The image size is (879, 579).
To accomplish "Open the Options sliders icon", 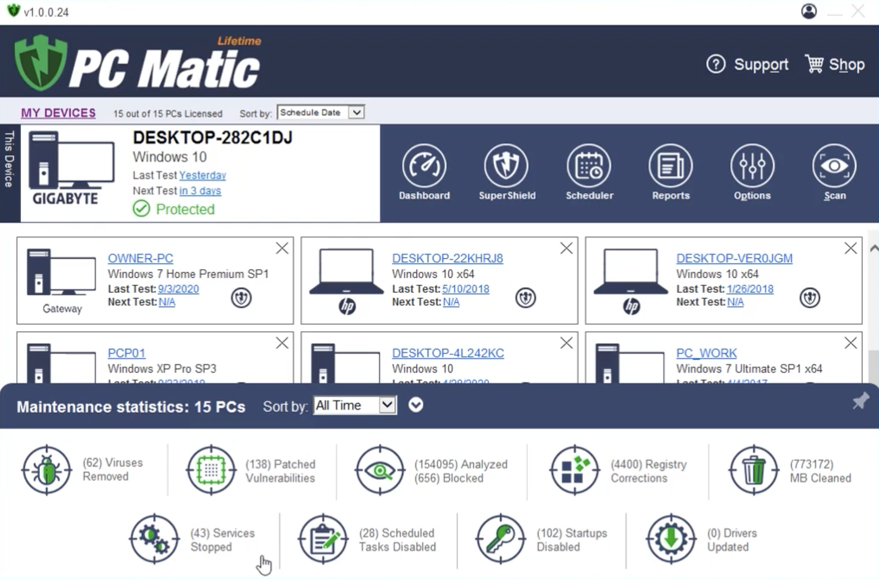I will click(752, 166).
